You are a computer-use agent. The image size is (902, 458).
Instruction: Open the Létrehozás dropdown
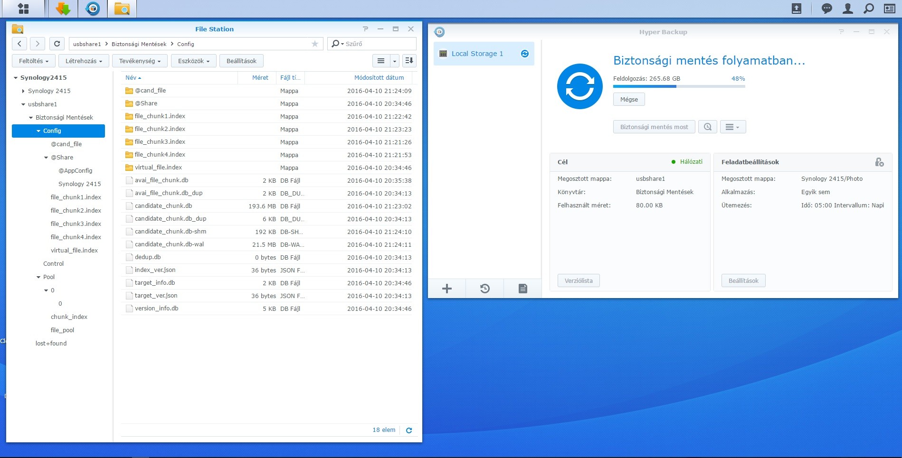click(84, 61)
